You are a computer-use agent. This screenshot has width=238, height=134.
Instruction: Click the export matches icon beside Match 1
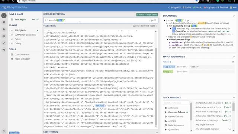[x=233, y=62]
